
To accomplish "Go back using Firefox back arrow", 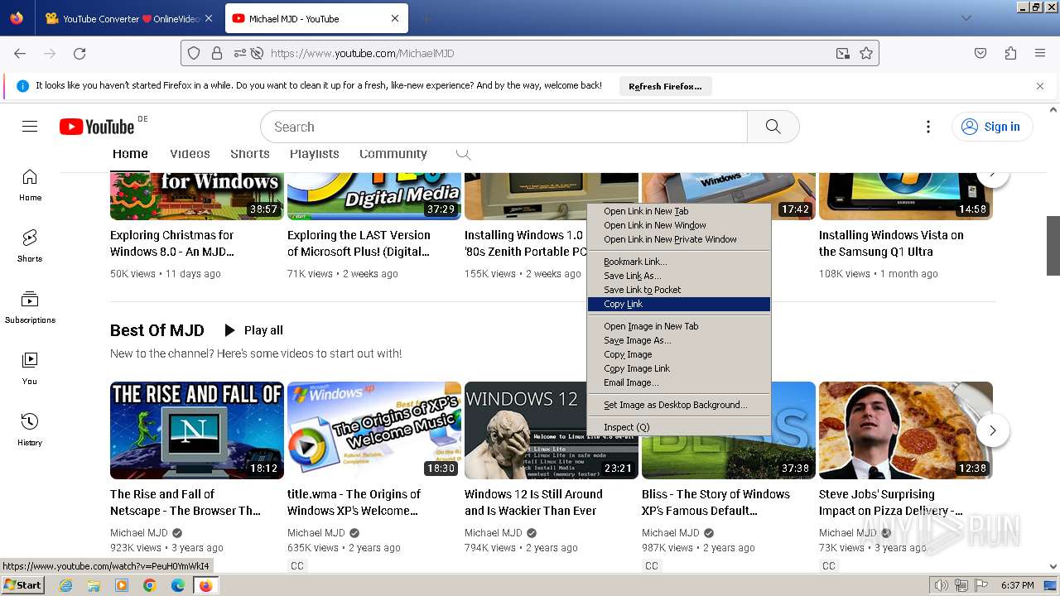I will coord(20,53).
